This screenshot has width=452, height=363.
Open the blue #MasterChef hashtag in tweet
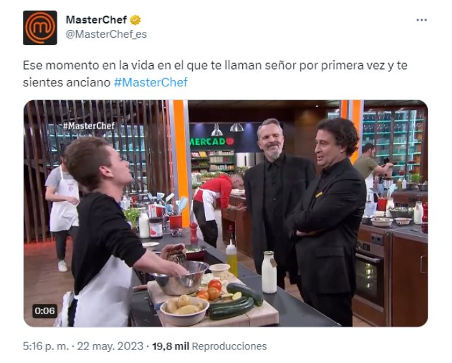150,83
